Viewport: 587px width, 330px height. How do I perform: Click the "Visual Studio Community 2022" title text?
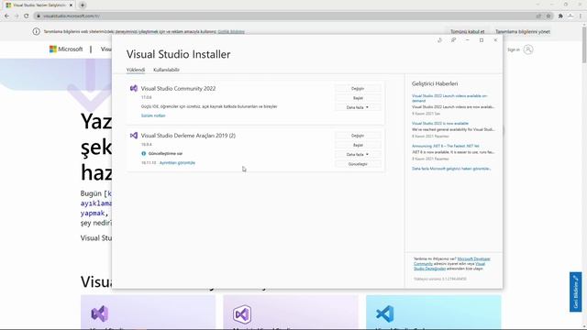coord(178,89)
